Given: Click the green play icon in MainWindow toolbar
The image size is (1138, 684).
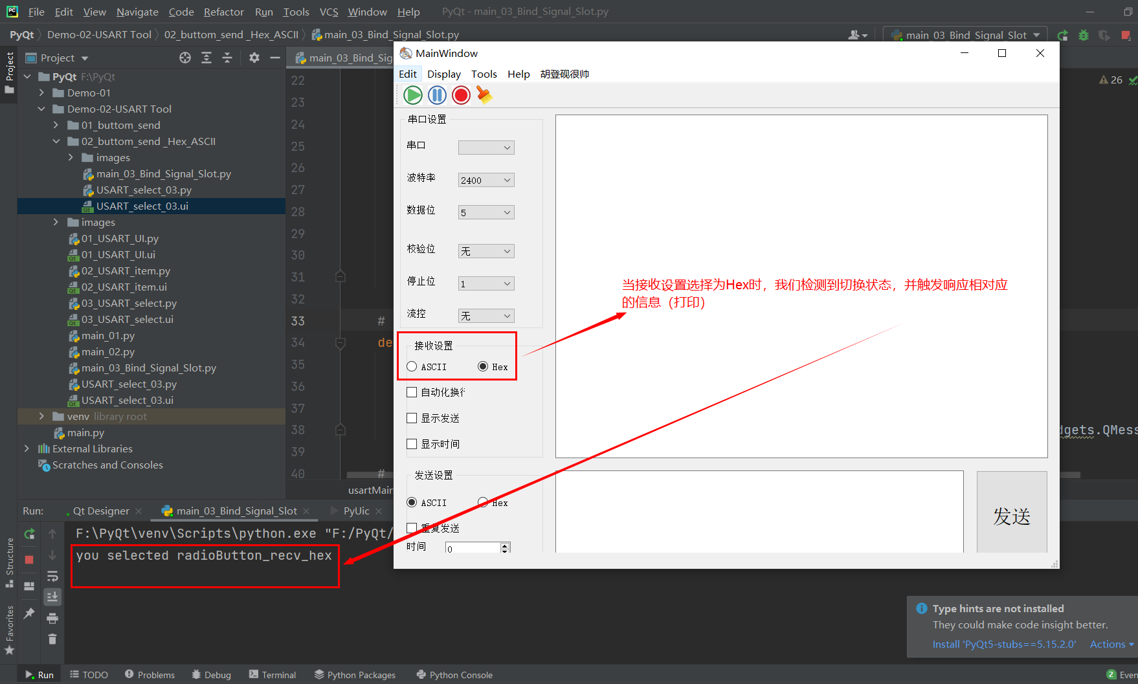Looking at the screenshot, I should pos(413,95).
